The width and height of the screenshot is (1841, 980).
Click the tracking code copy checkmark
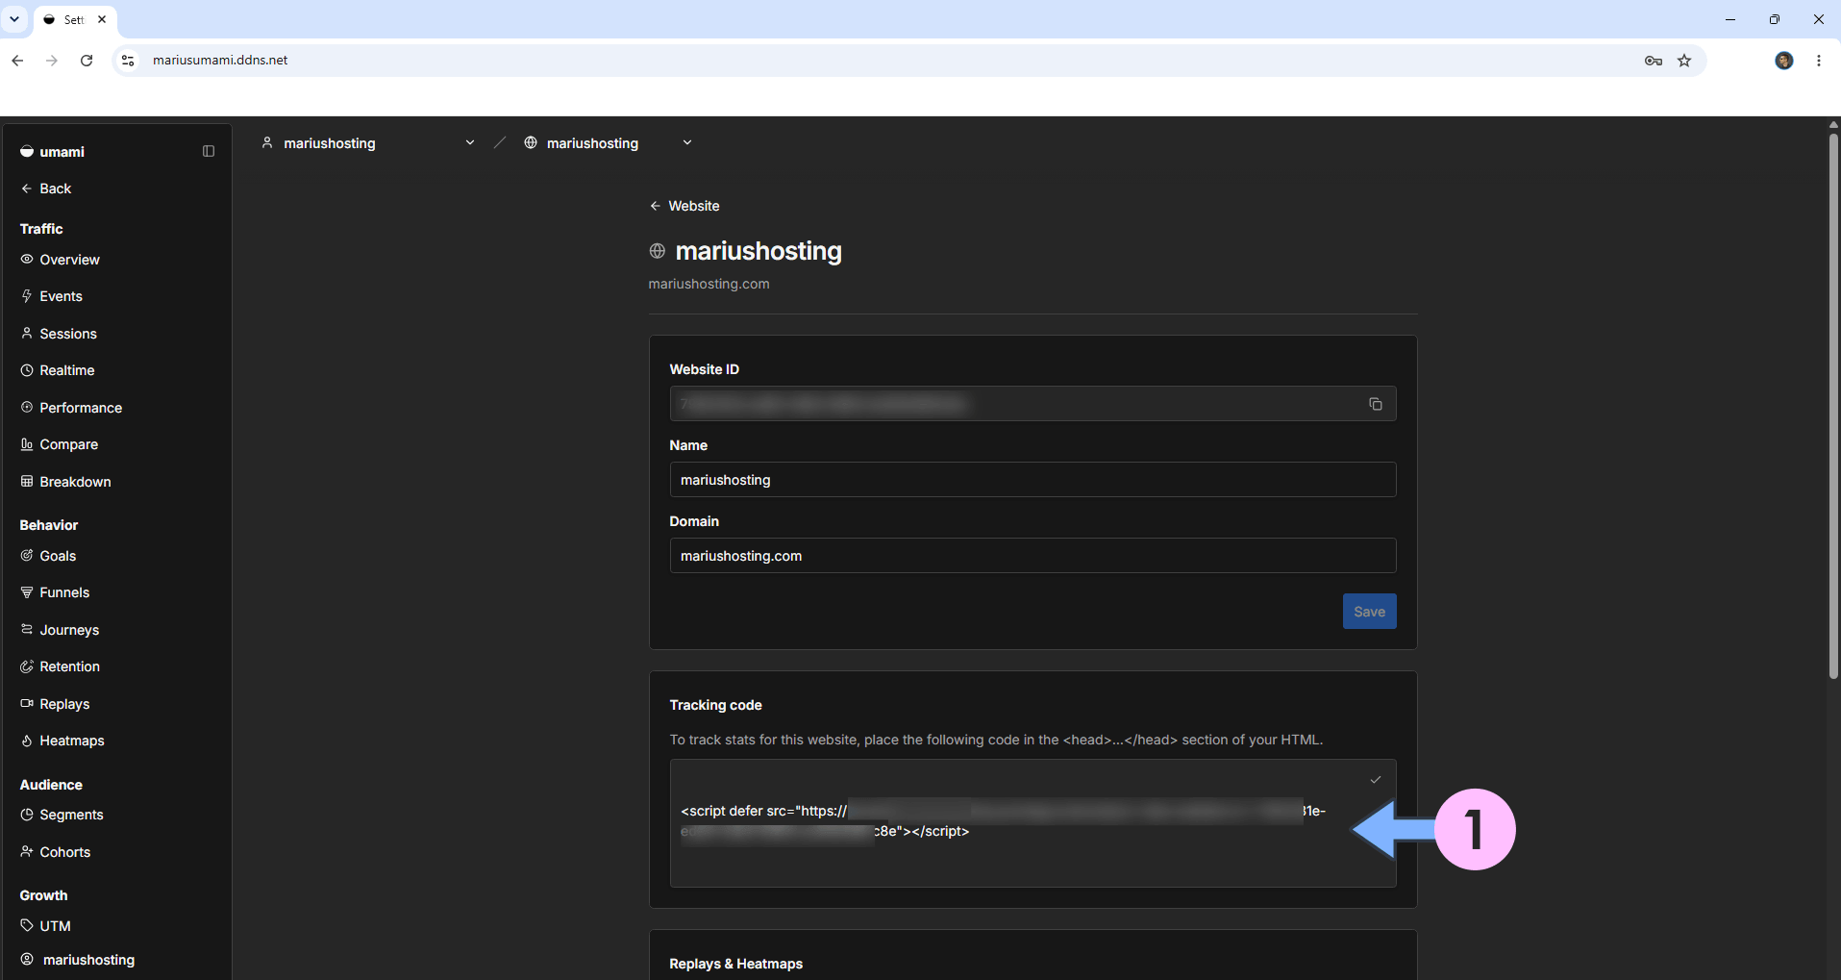(1376, 780)
